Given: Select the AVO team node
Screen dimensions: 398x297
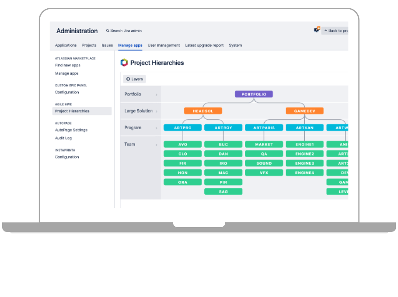Looking at the screenshot, I should point(183,145).
